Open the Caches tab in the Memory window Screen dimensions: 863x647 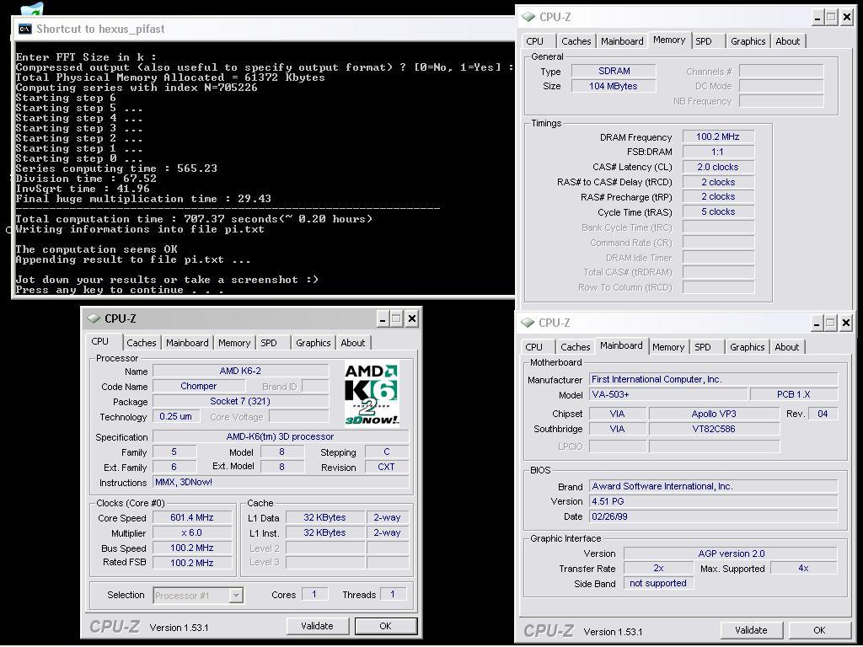click(x=576, y=41)
